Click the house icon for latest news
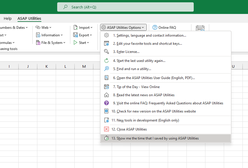This screenshot has height=168, width=248. point(106,95)
